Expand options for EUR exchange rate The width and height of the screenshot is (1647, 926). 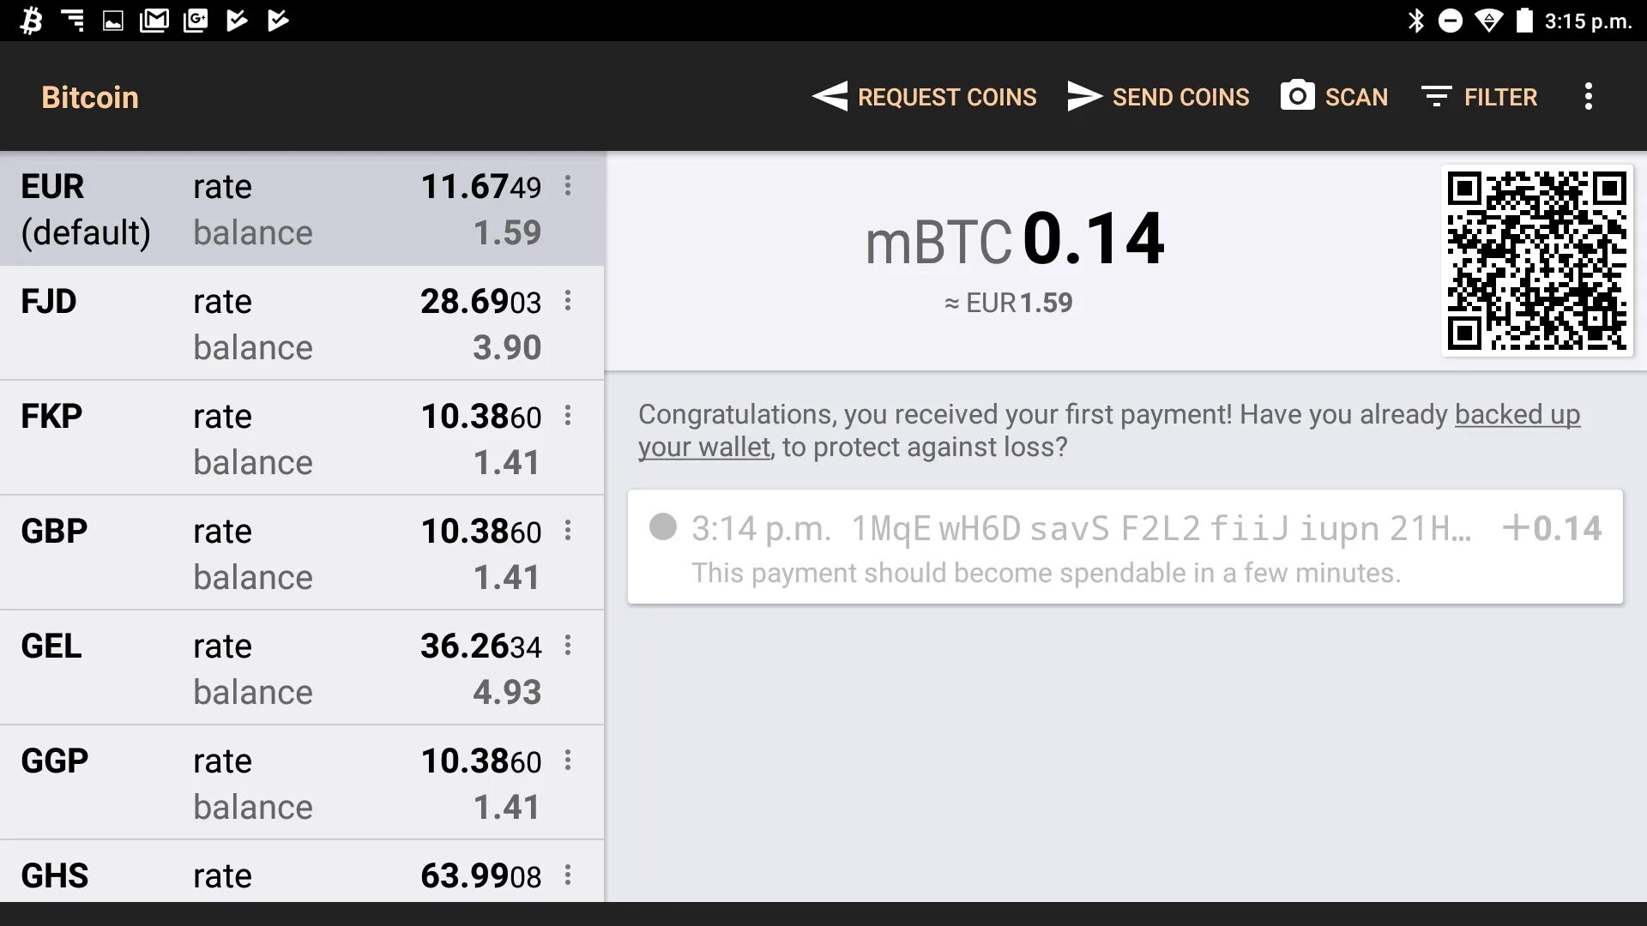tap(568, 186)
